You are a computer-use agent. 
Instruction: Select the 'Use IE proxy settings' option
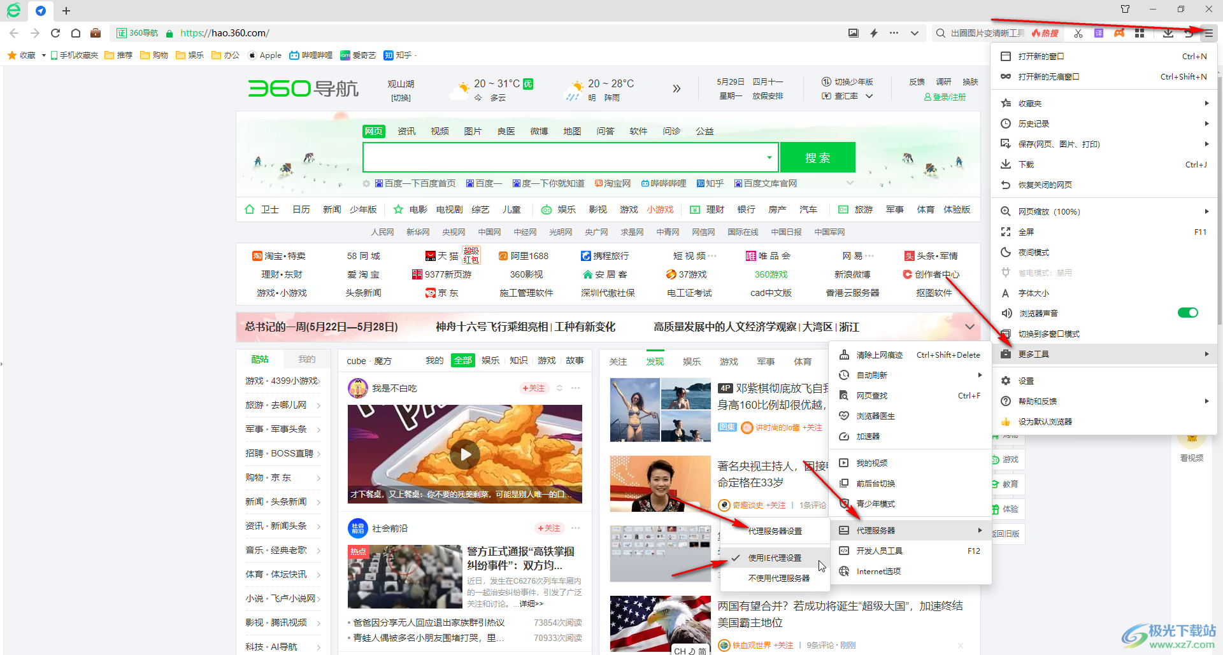[x=775, y=558]
